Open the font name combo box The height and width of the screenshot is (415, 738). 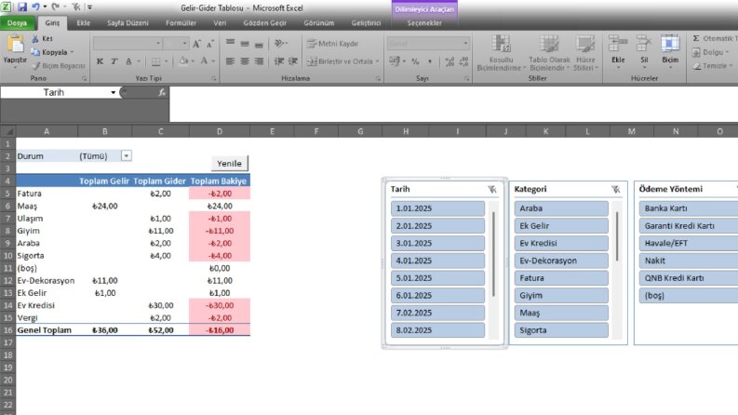pyautogui.click(x=127, y=44)
